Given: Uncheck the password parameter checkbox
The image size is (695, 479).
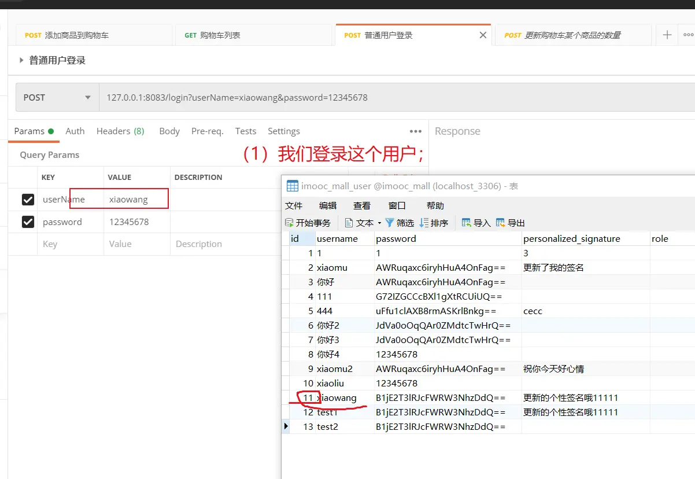Looking at the screenshot, I should click(28, 222).
